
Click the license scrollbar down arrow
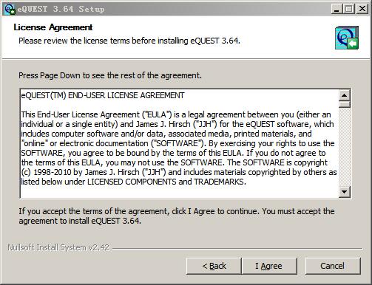coord(344,191)
